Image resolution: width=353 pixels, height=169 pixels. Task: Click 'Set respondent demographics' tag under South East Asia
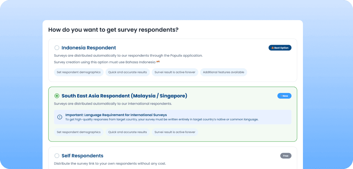tap(79, 132)
